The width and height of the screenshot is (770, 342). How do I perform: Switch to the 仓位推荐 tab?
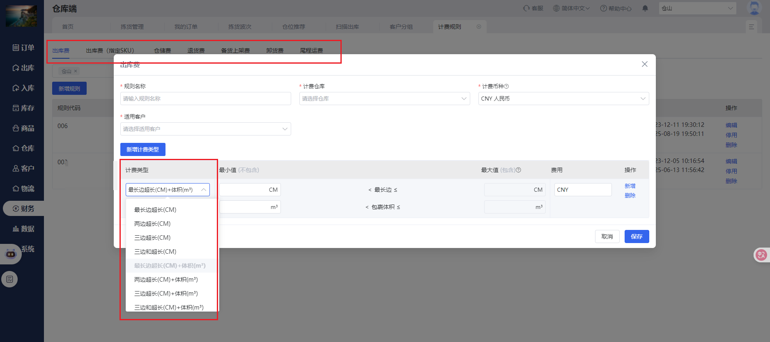click(294, 27)
